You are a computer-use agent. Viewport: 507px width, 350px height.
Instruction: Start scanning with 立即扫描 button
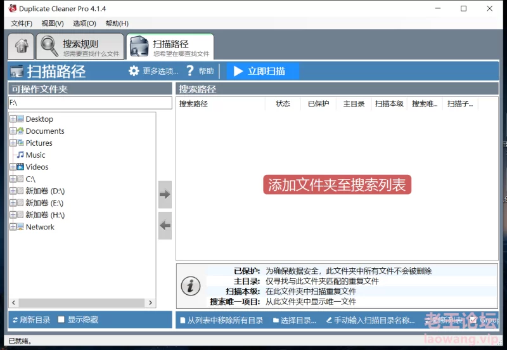262,71
